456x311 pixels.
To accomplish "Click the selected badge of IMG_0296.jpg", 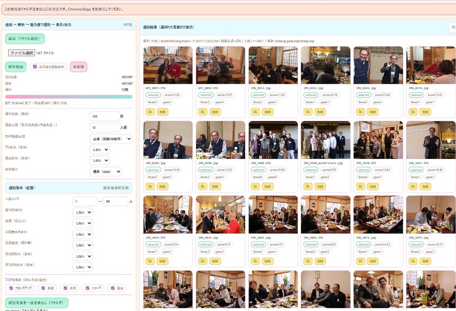I will coord(153,170).
